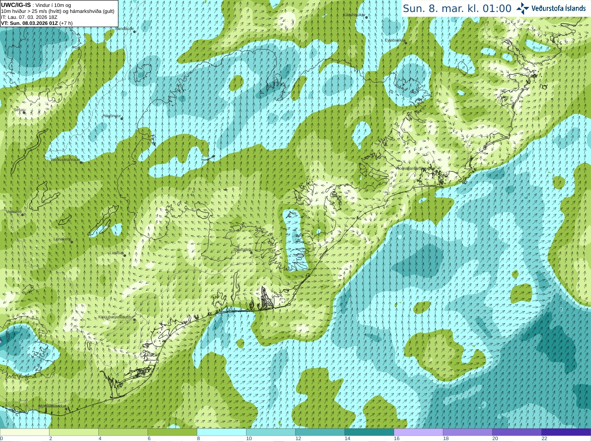This screenshot has height=442, width=591.
Task: Click the 8–10 m/s light cyan legend swatch
Action: point(222,432)
